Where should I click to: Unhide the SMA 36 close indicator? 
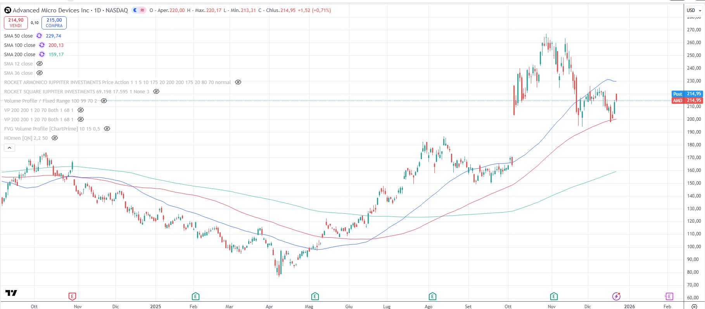[x=40, y=73]
